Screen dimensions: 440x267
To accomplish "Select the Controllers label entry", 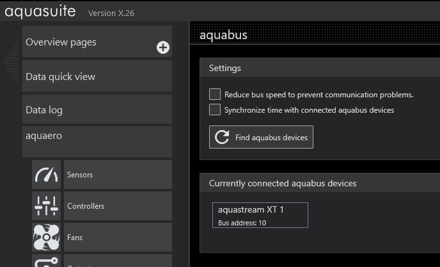I will [118, 206].
